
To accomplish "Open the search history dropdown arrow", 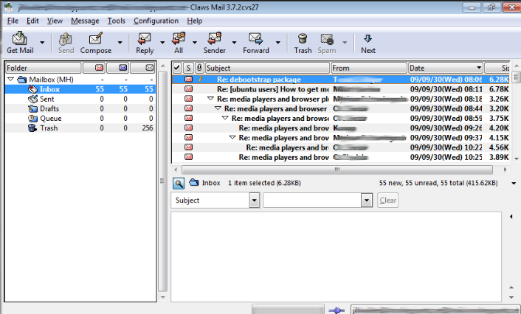I will click(367, 200).
